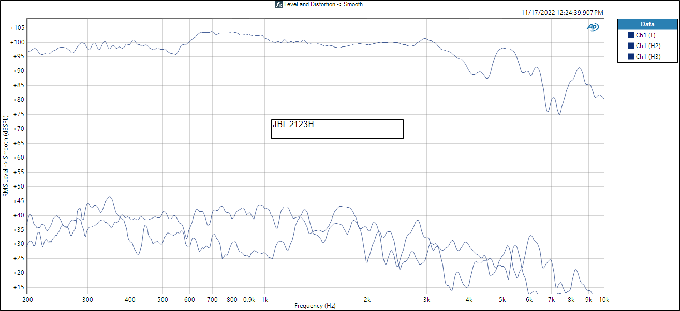The image size is (680, 311).
Task: Click the 2k tick label on the frequency axis
Action: 367,300
